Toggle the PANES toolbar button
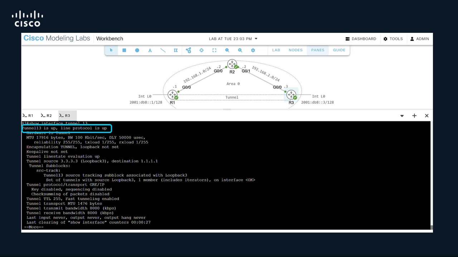This screenshot has height=257, width=458. pos(318,50)
